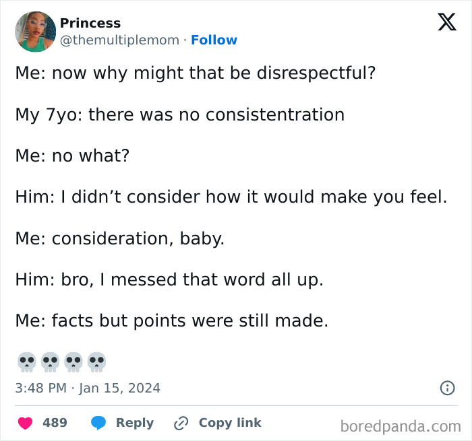Click the blue reply speech bubble icon
The height and width of the screenshot is (441, 472).
coord(98,423)
